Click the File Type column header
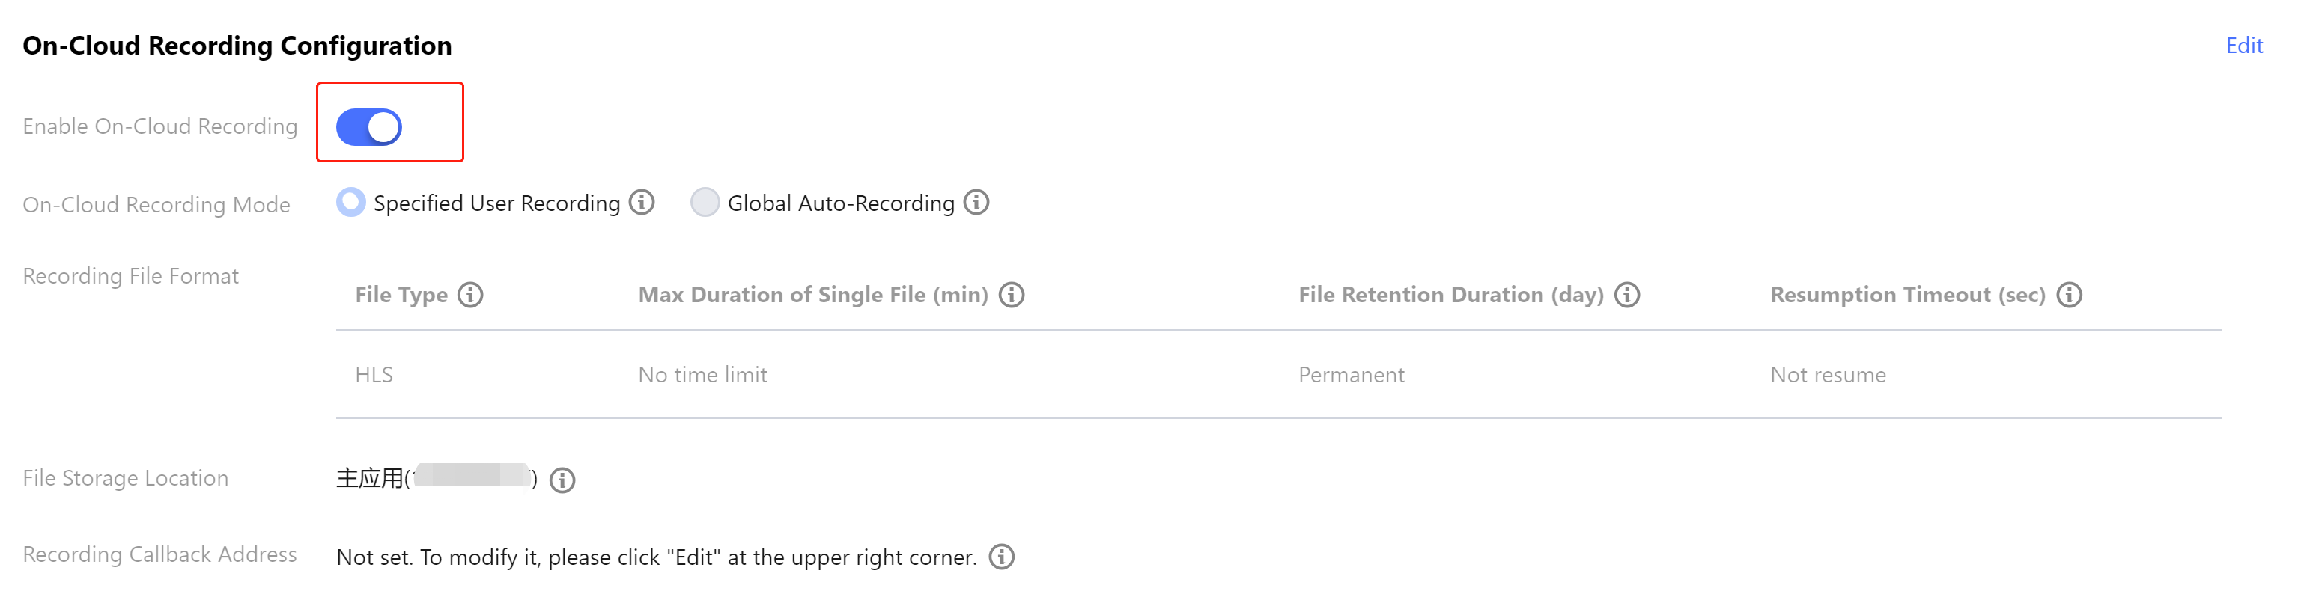This screenshot has height=594, width=2298. coord(401,294)
